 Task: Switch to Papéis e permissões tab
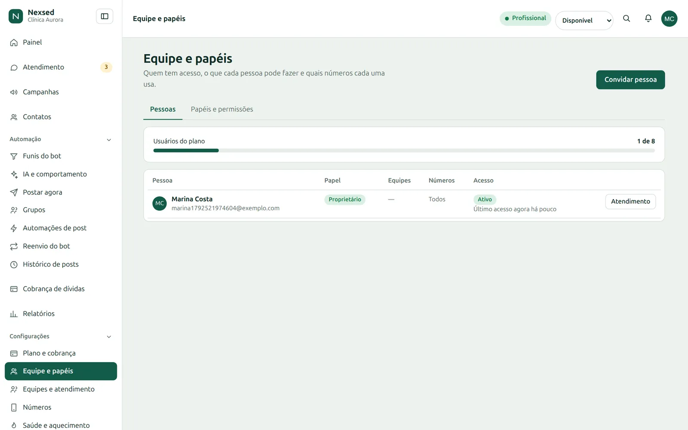tap(222, 109)
